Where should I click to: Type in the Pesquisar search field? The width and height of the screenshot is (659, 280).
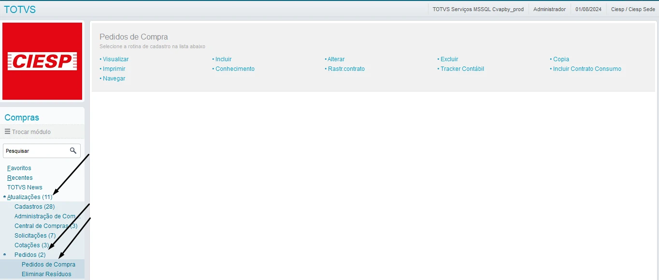click(x=36, y=151)
